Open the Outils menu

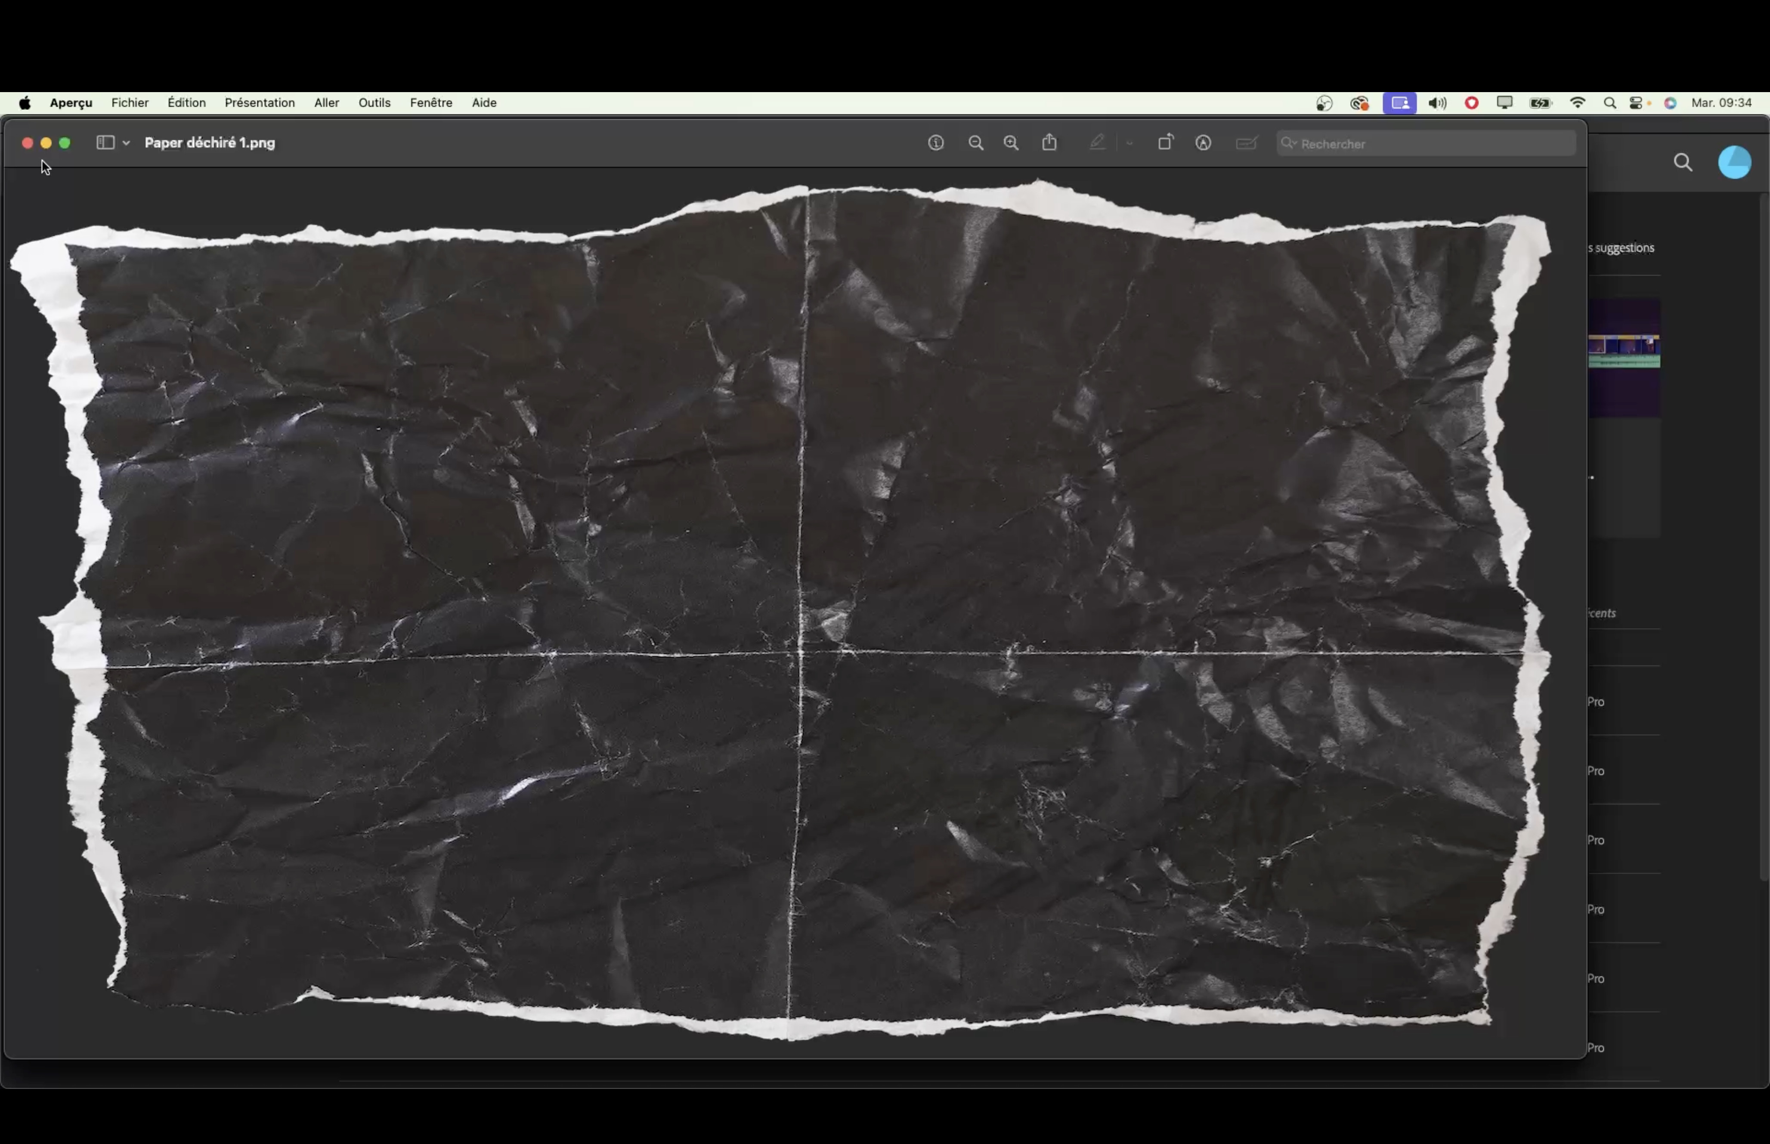pyautogui.click(x=374, y=102)
